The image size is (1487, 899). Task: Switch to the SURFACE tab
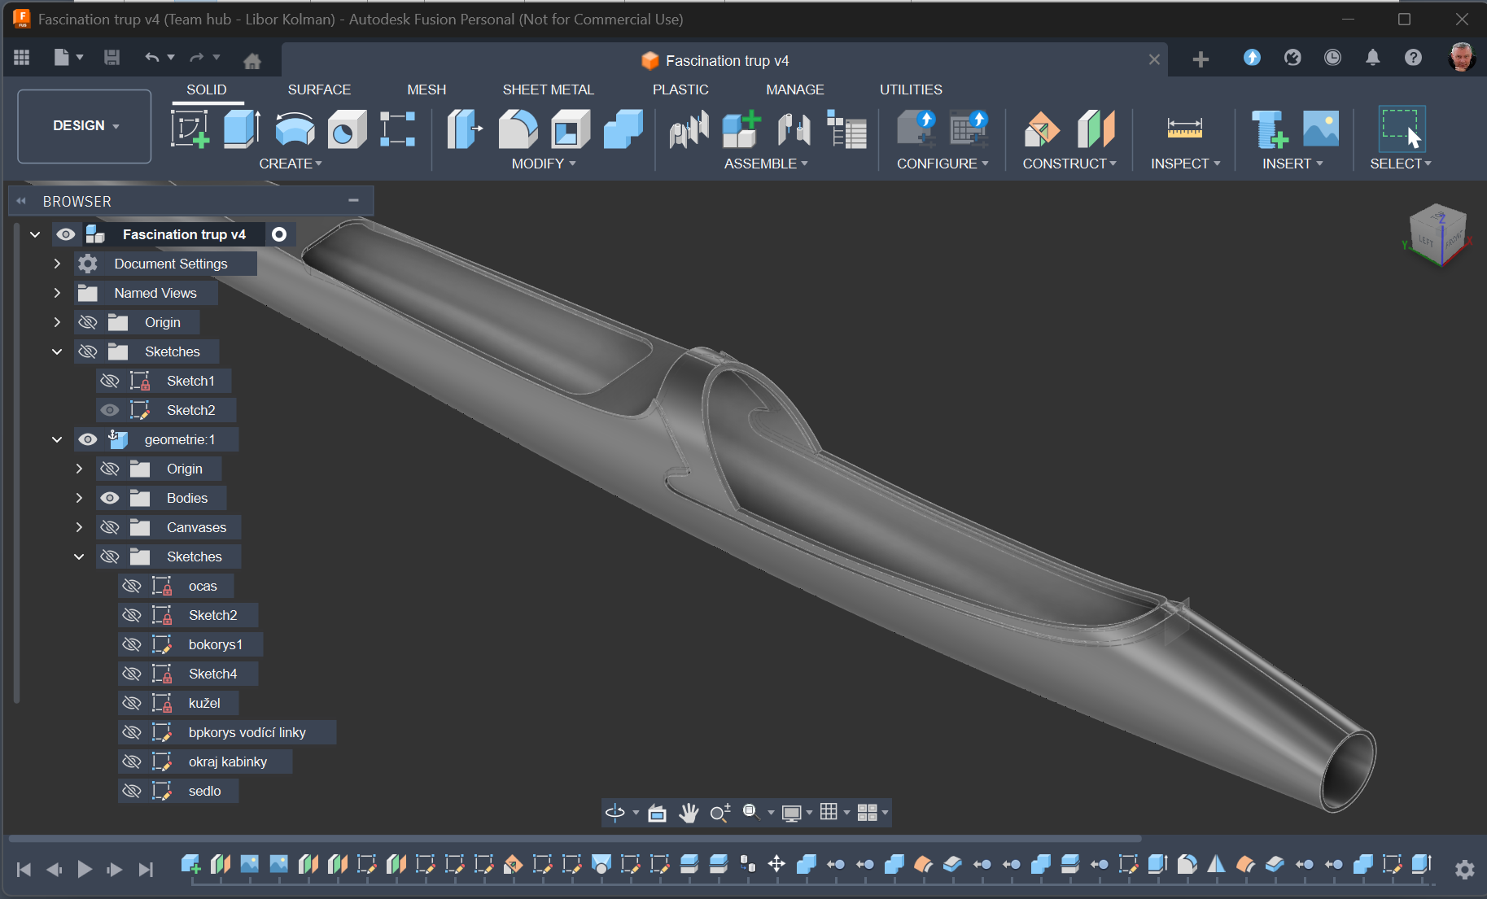coord(319,89)
